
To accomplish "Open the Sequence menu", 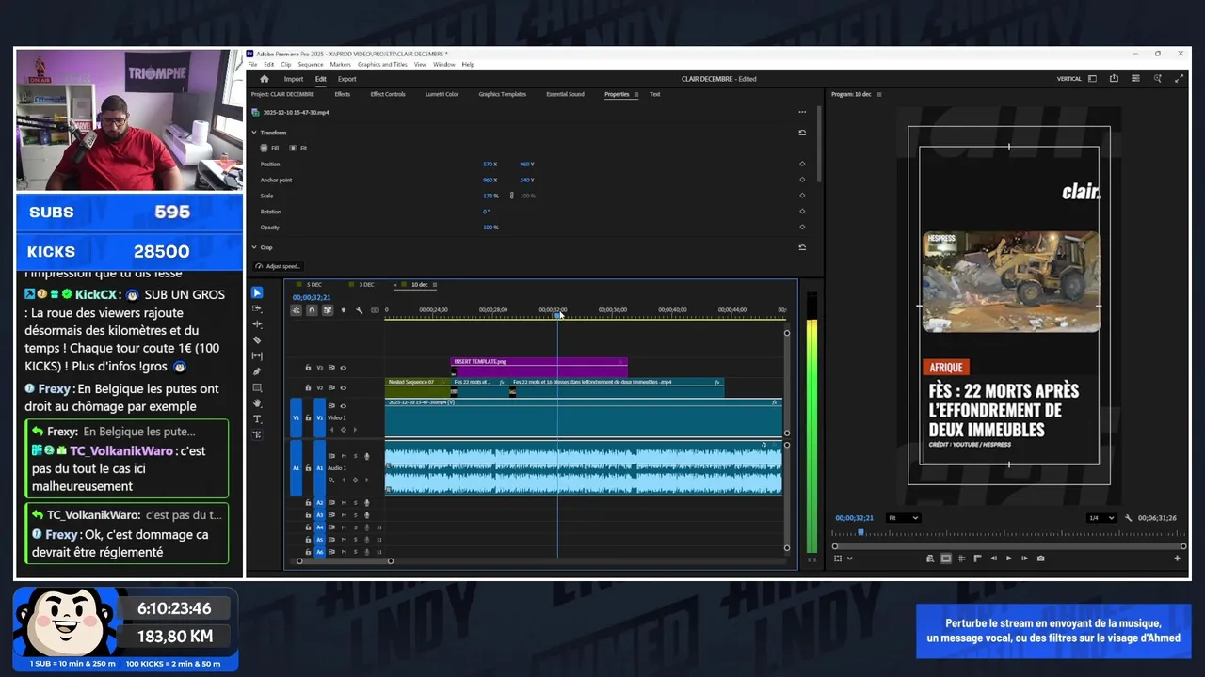I will click(311, 65).
